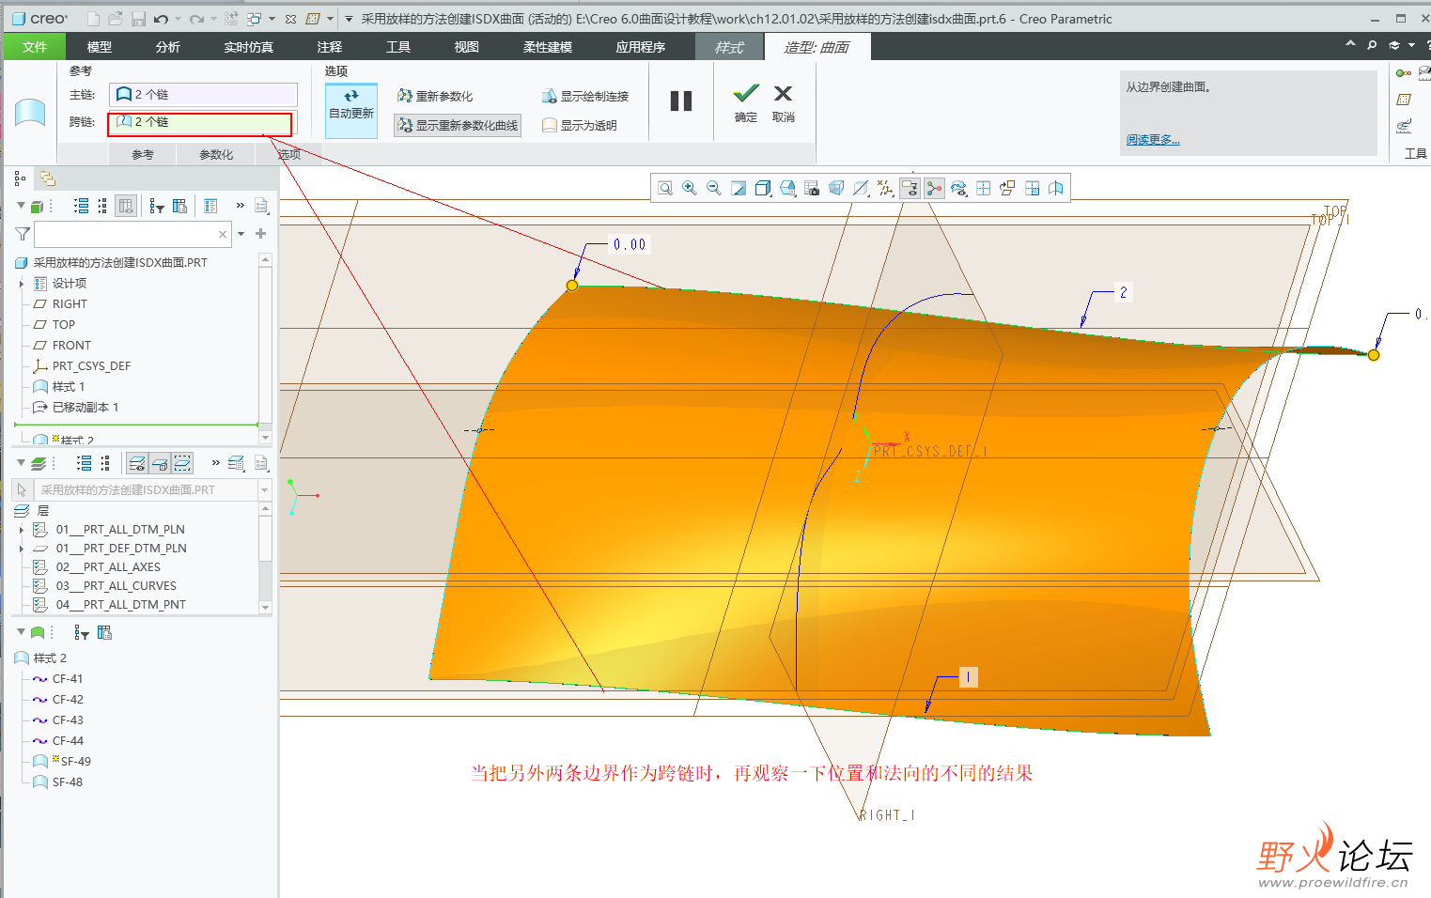Viewport: 1431px width, 898px height.
Task: Toggle 显示绘制连接 option
Action: pyautogui.click(x=584, y=96)
